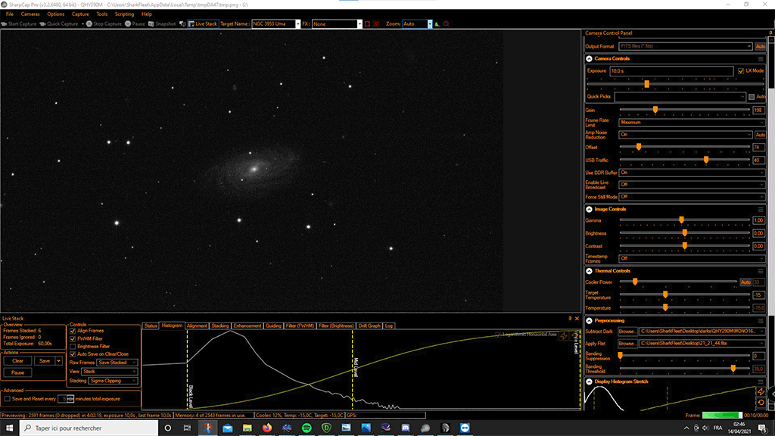
Task: Click the Browse button for Subtract Dark
Action: (x=627, y=331)
